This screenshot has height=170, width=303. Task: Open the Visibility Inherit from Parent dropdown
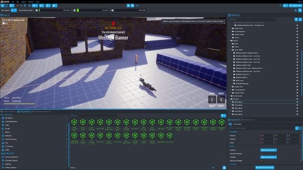[268, 157]
